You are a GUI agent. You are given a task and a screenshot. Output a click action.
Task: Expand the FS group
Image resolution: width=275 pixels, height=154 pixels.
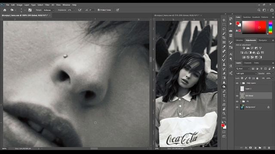point(241,101)
